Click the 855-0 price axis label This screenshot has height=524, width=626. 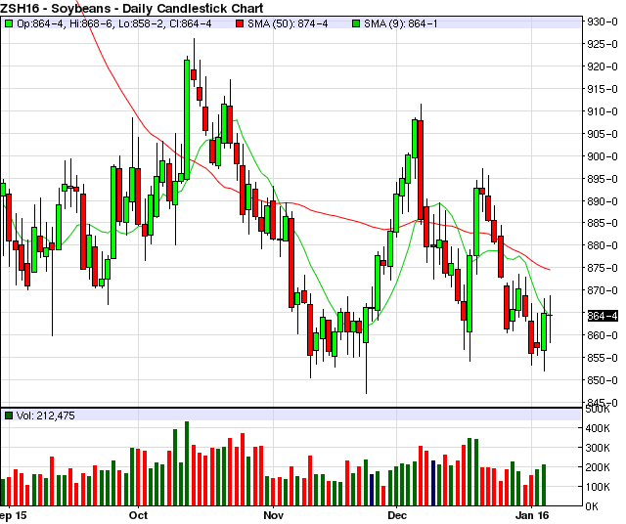[603, 358]
